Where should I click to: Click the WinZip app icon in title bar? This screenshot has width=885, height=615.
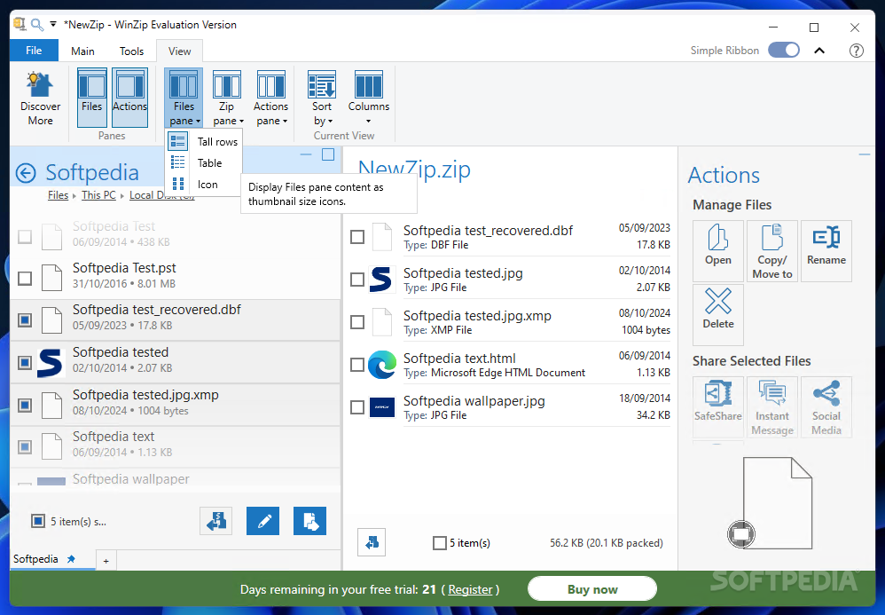pos(20,24)
